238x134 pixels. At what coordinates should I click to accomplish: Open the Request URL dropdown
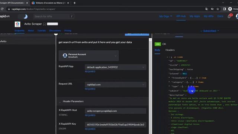click(x=116, y=84)
